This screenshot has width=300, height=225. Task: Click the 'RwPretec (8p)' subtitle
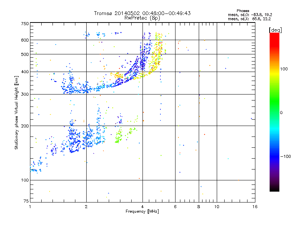142,18
